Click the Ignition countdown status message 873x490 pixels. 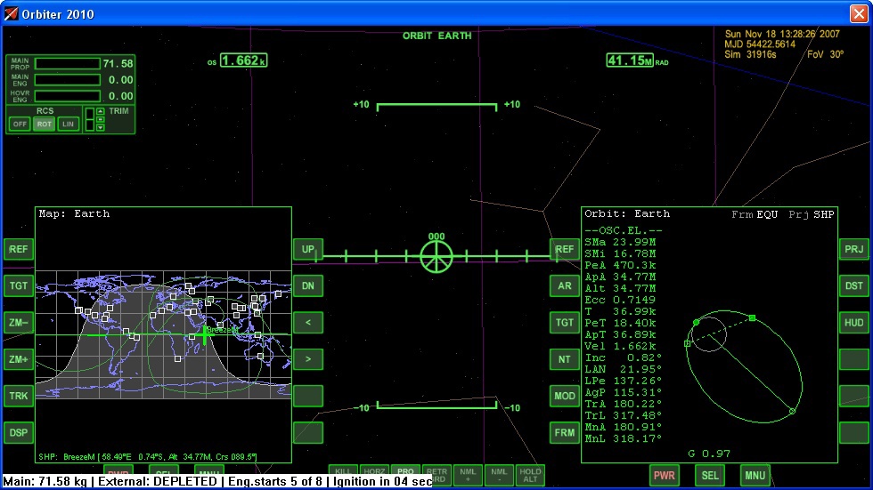tap(382, 482)
